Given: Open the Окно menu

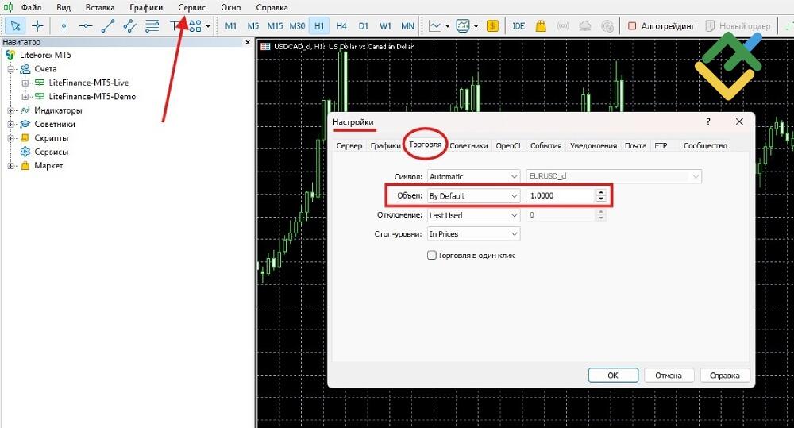Looking at the screenshot, I should click(x=230, y=8).
